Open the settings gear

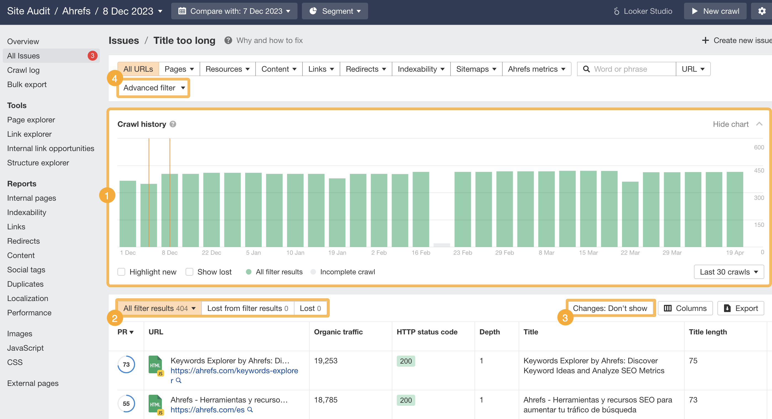point(762,11)
